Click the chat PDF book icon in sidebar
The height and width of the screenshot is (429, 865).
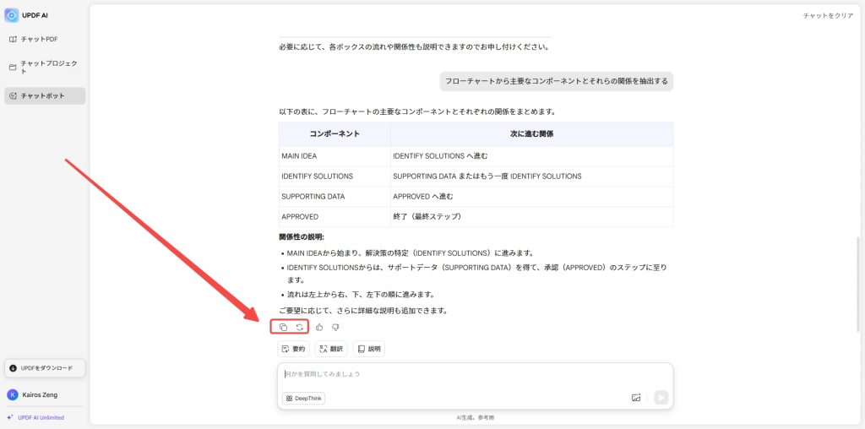pos(13,39)
